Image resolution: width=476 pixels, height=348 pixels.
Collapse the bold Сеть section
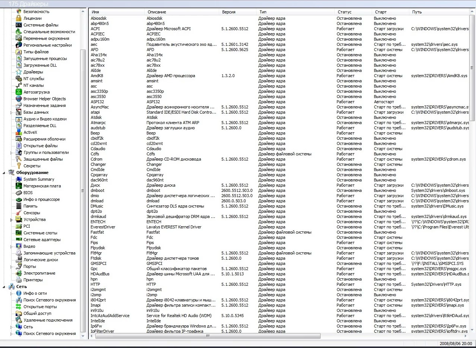pyautogui.click(x=4, y=287)
